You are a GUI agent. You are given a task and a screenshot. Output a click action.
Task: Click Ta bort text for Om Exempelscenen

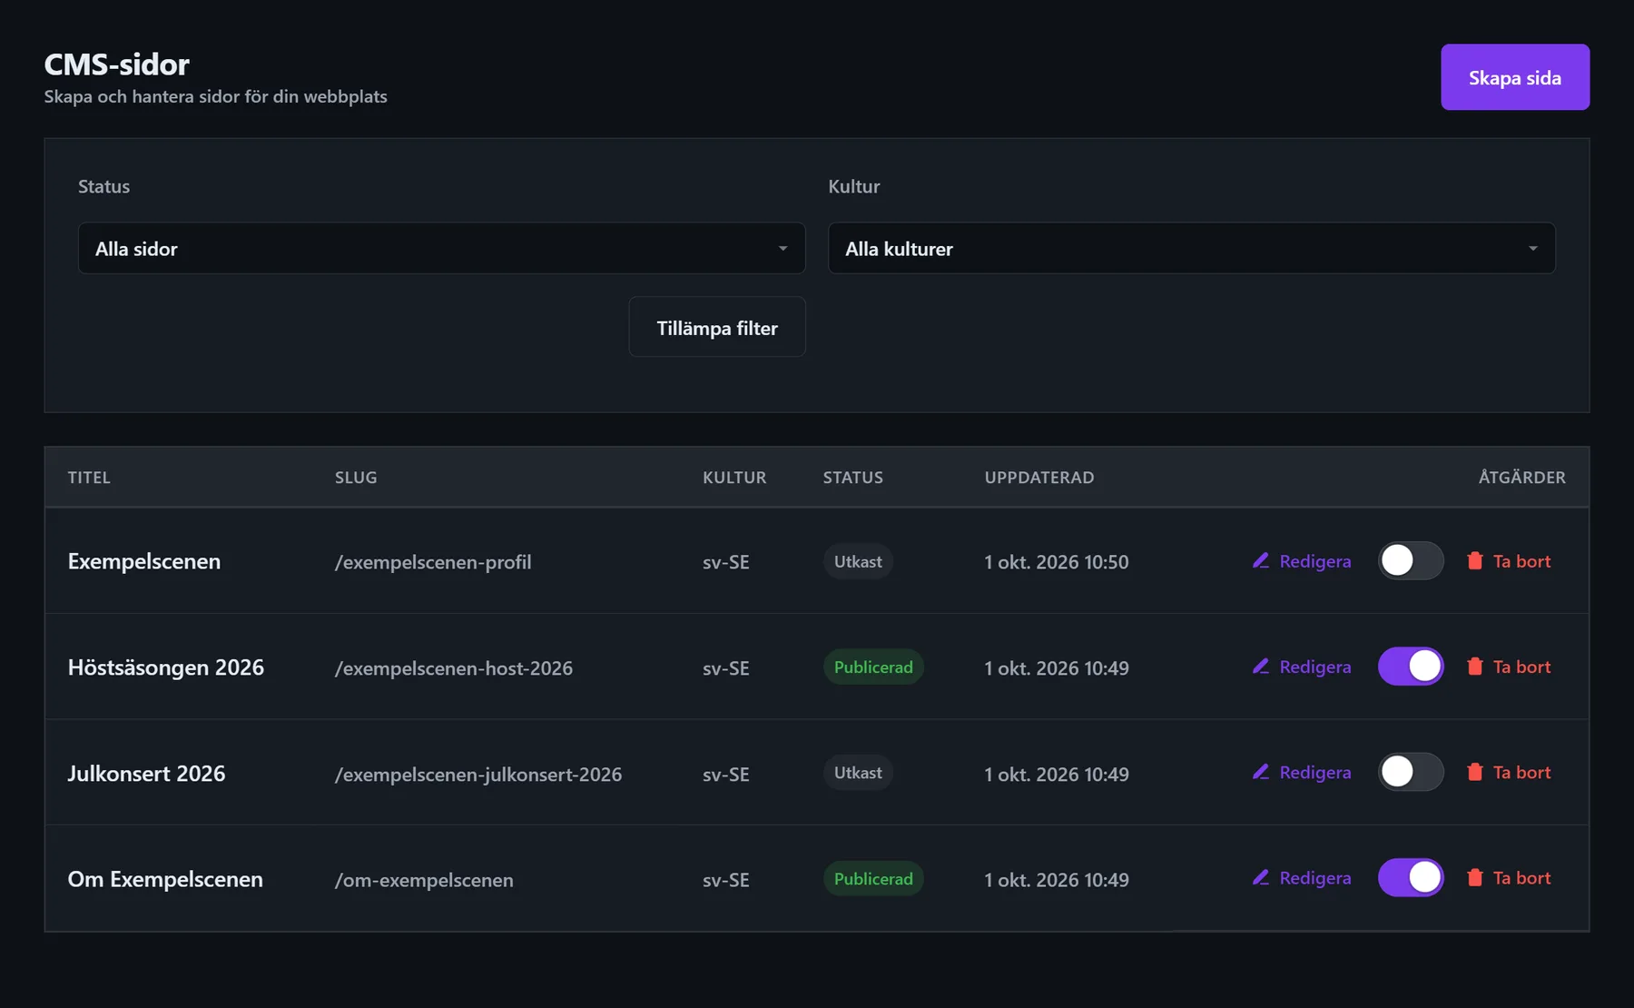click(x=1522, y=878)
